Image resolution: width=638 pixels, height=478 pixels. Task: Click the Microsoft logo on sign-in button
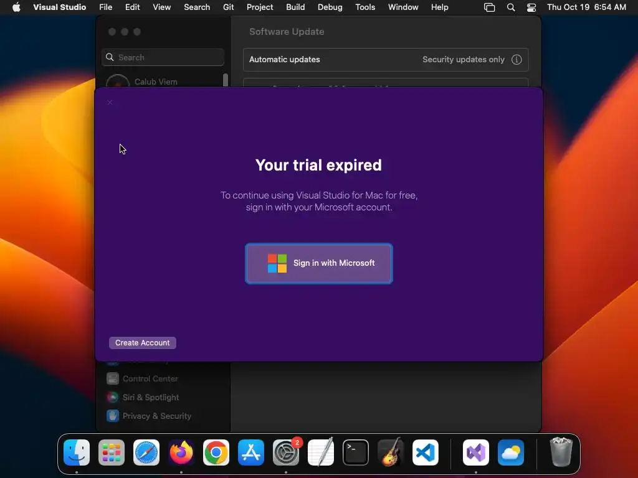pyautogui.click(x=277, y=263)
